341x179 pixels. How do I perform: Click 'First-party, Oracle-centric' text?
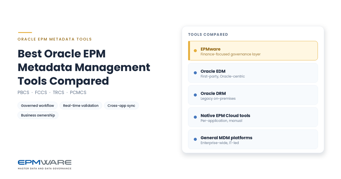pyautogui.click(x=223, y=76)
